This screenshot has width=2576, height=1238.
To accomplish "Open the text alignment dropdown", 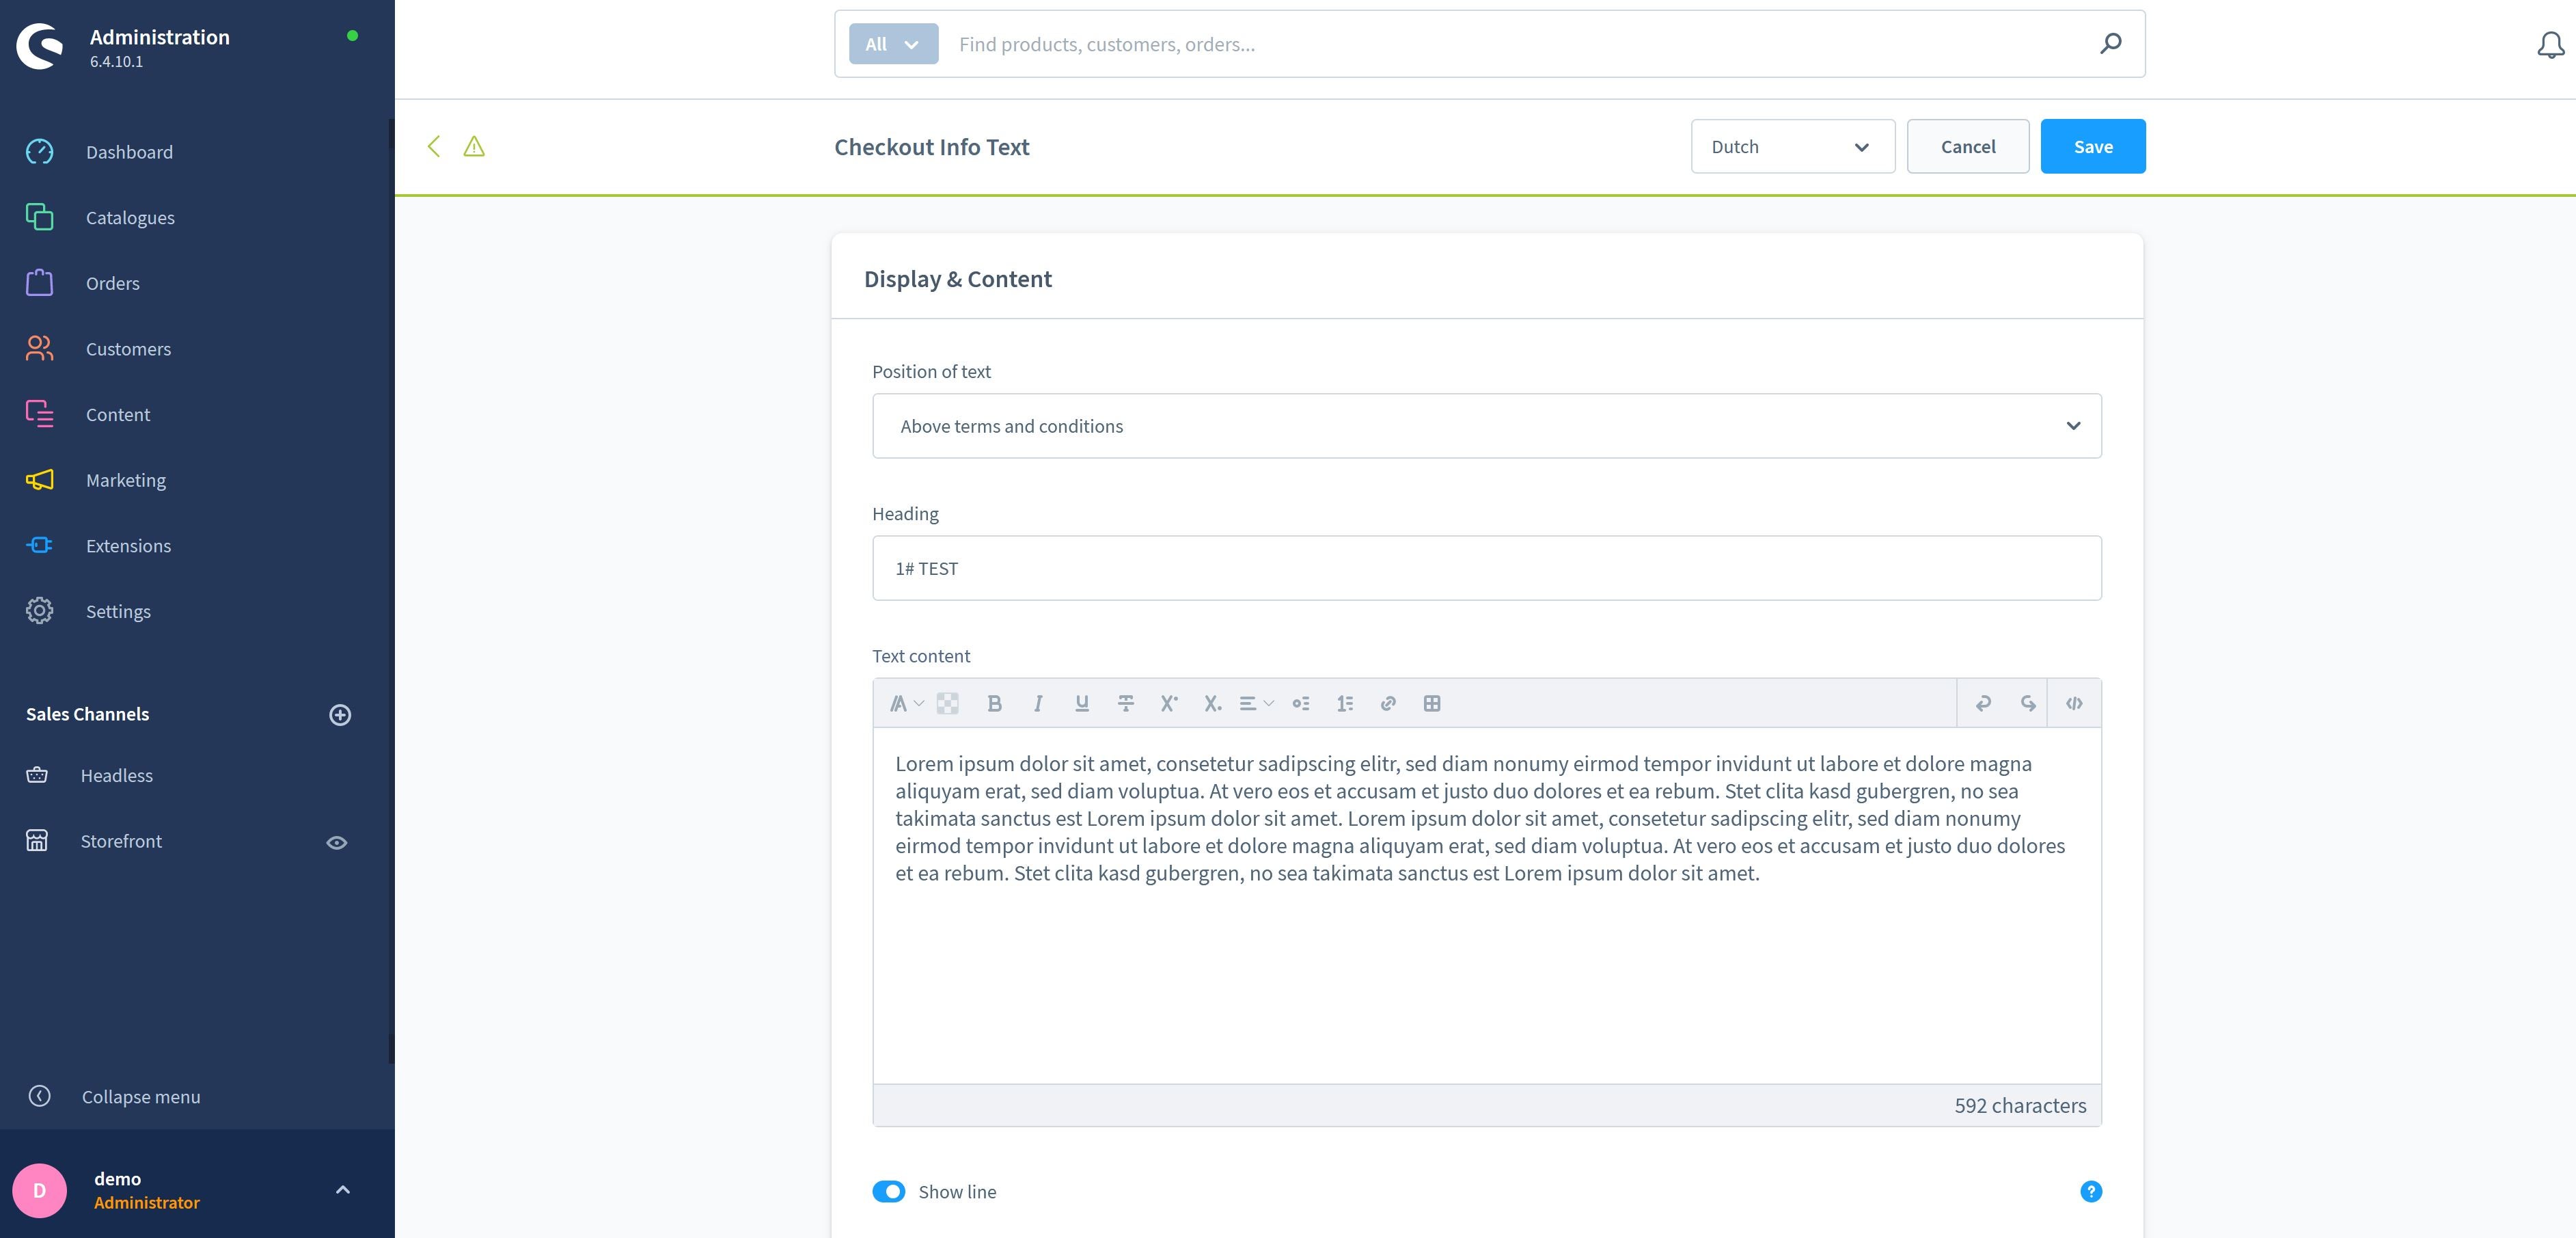I will (1256, 703).
